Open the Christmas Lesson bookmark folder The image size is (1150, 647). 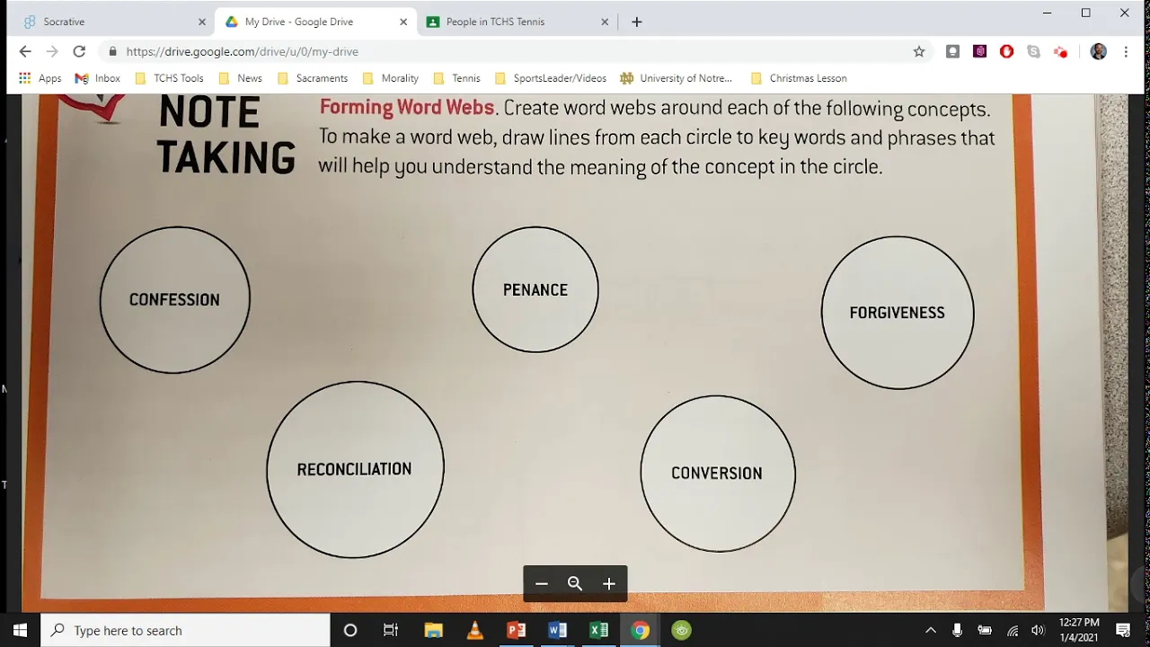pyautogui.click(x=799, y=78)
